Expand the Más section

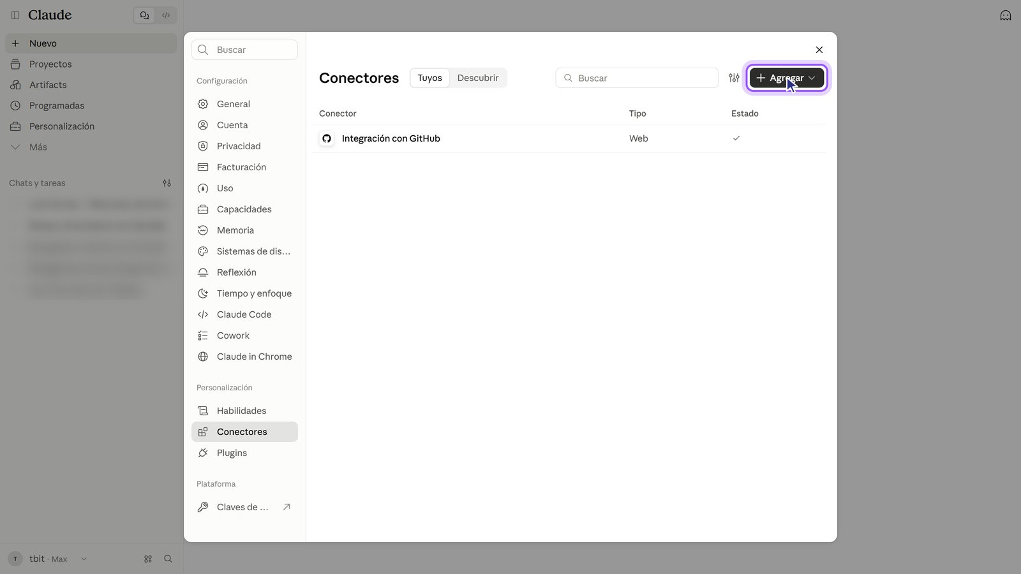click(91, 147)
